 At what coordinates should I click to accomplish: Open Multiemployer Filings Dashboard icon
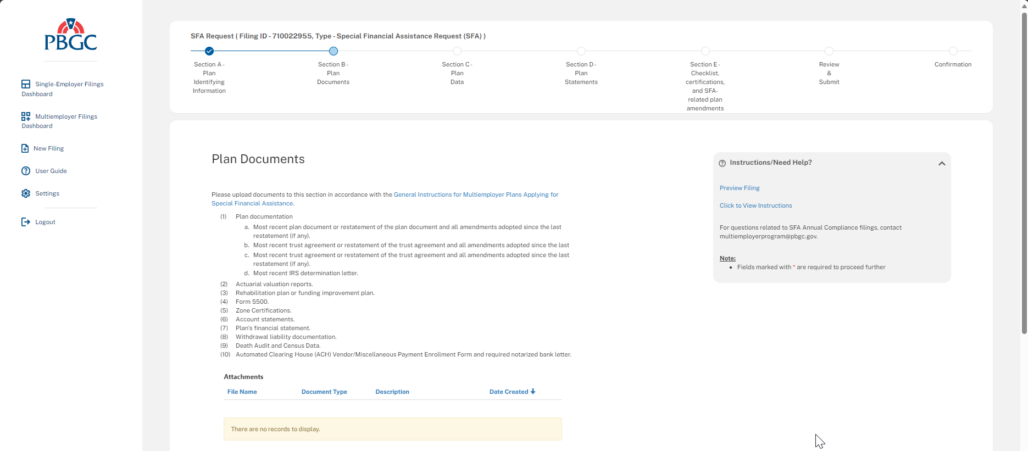pyautogui.click(x=26, y=116)
